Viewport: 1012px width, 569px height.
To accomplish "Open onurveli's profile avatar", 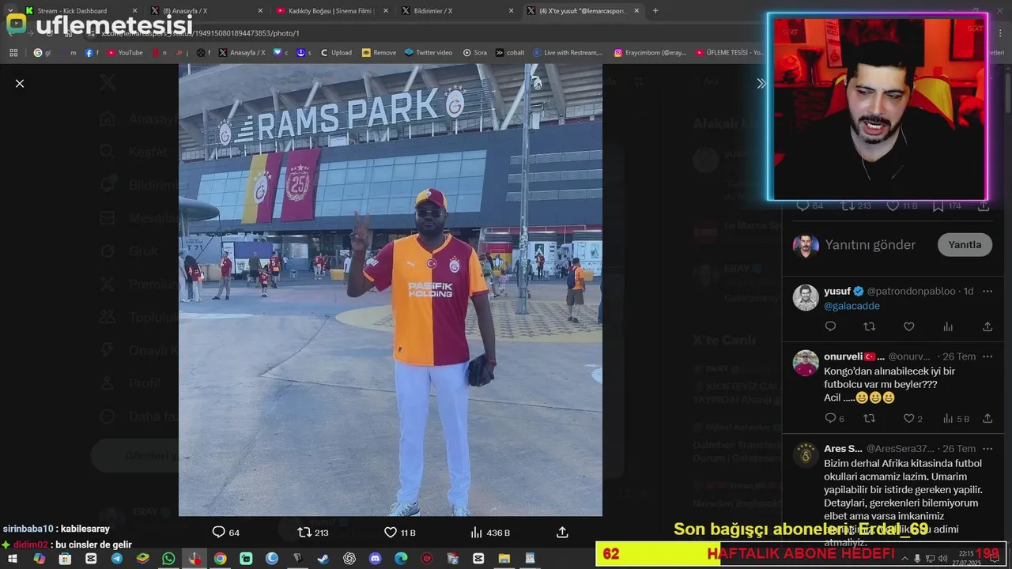I will (806, 363).
